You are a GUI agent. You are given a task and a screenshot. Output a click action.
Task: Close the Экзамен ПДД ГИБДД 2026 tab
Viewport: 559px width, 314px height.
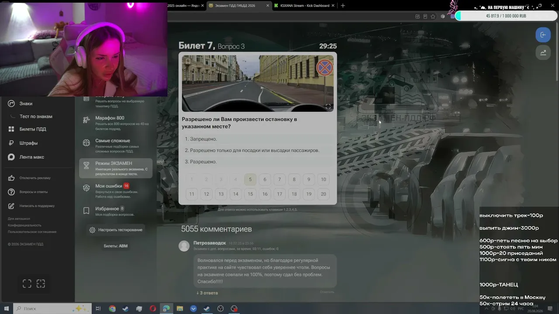(267, 6)
